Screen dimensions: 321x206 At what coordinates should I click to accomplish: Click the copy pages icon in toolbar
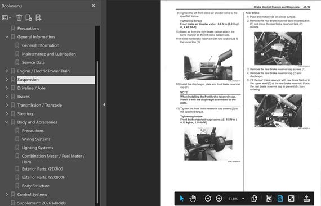[x=254, y=199]
